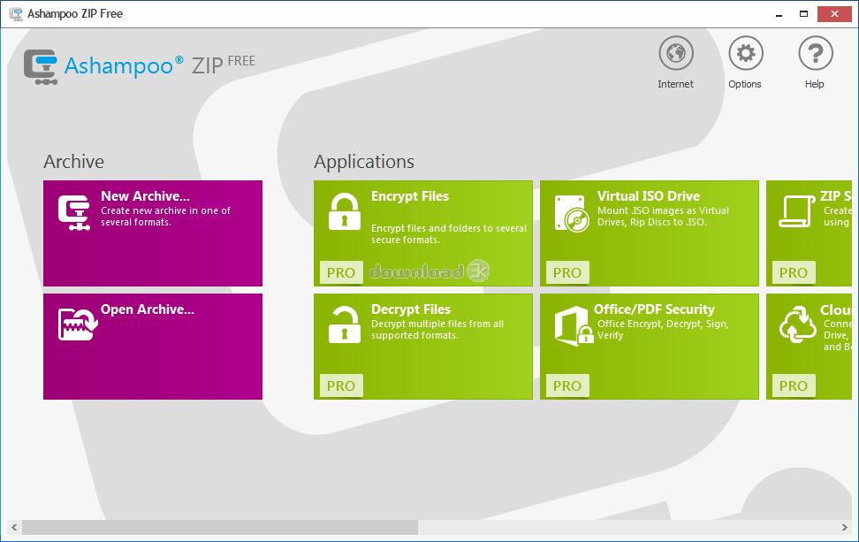The image size is (859, 542).
Task: Click the Options label text
Action: [745, 84]
